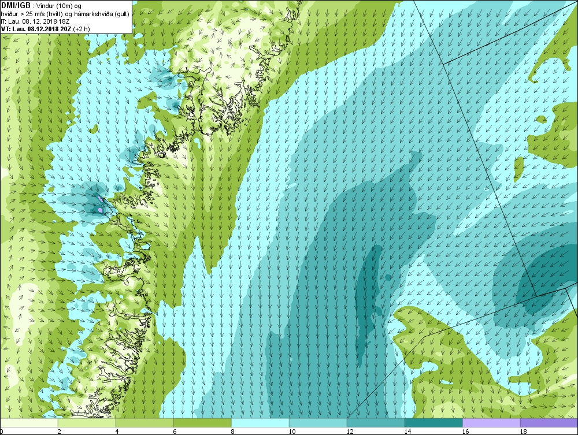Click the 16–18 m/s lavender legend swatch
This screenshot has width=578, height=435.
coord(491,422)
